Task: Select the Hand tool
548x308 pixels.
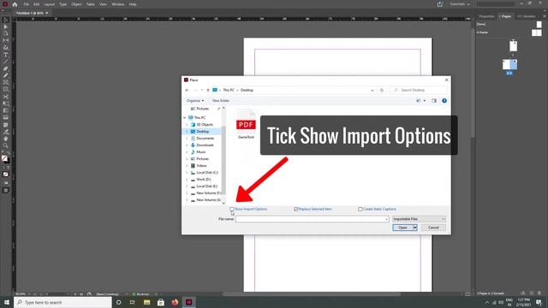Action: click(6, 139)
